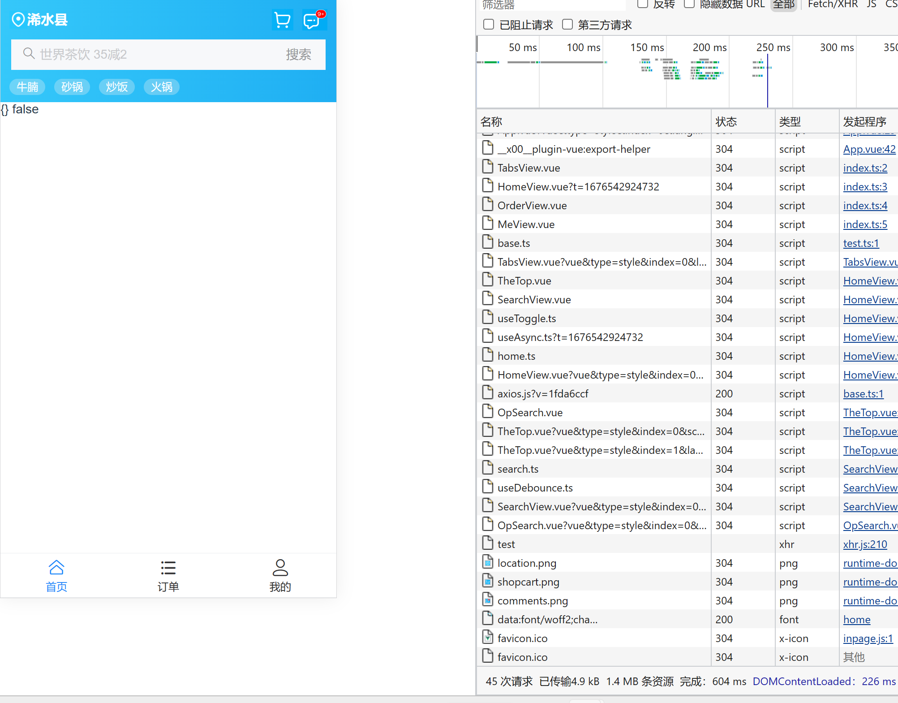The height and width of the screenshot is (703, 898).
Task: Open initiator link test.ts:1
Action: (x=861, y=243)
